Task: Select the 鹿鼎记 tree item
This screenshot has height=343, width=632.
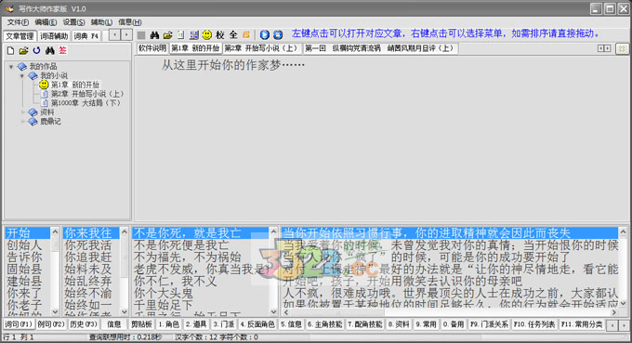Action: point(51,122)
